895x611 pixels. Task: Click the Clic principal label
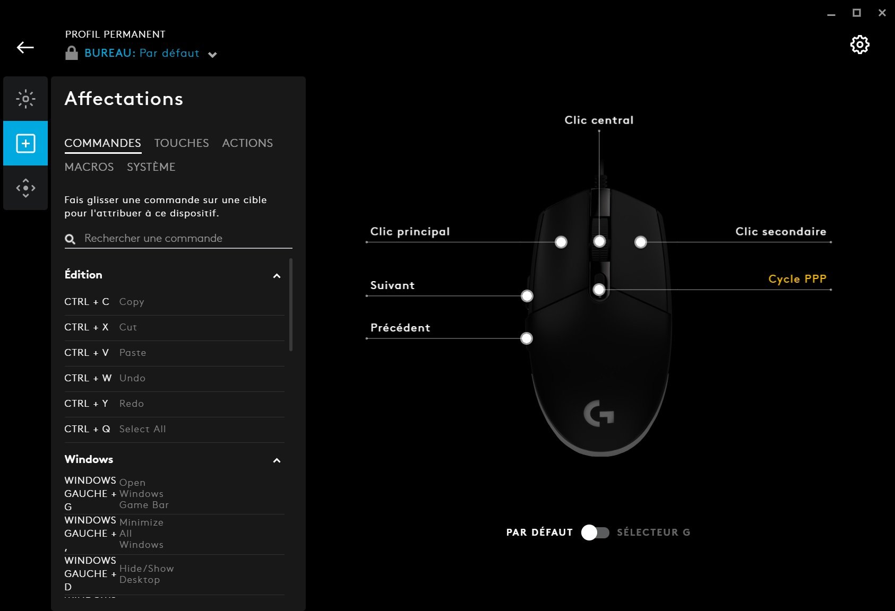click(x=410, y=232)
